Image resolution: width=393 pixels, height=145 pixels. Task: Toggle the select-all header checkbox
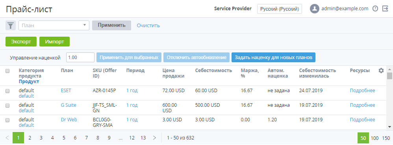point(7,71)
